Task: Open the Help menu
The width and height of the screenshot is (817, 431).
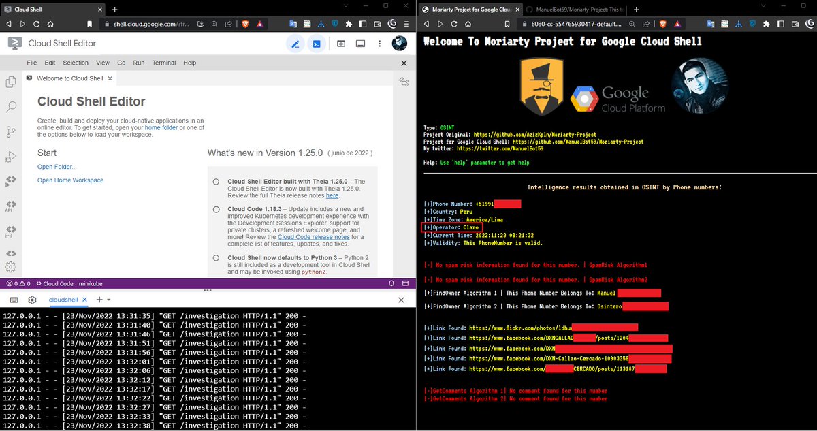Action: 190,63
